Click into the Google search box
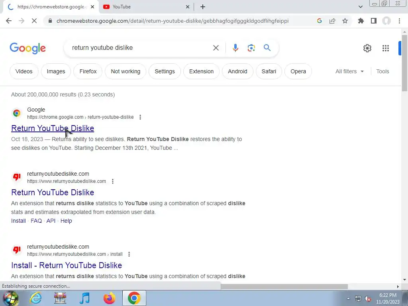Image resolution: width=408 pixels, height=306 pixels. pos(141,48)
